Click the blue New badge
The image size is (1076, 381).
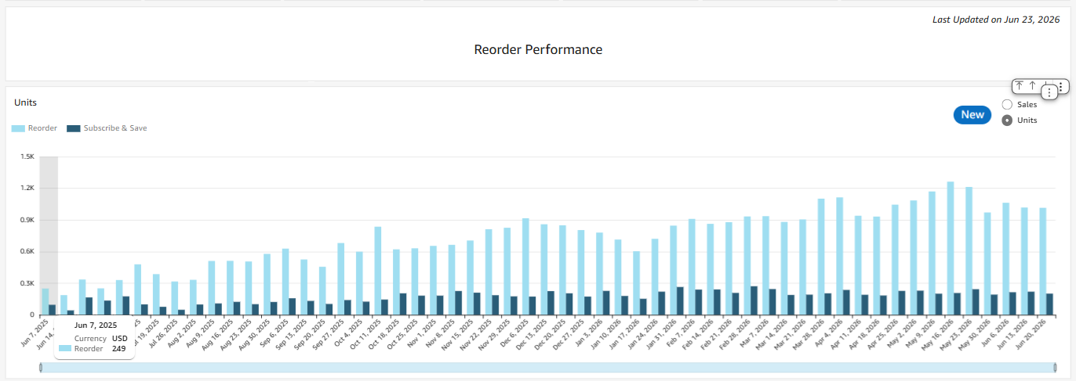pos(972,115)
